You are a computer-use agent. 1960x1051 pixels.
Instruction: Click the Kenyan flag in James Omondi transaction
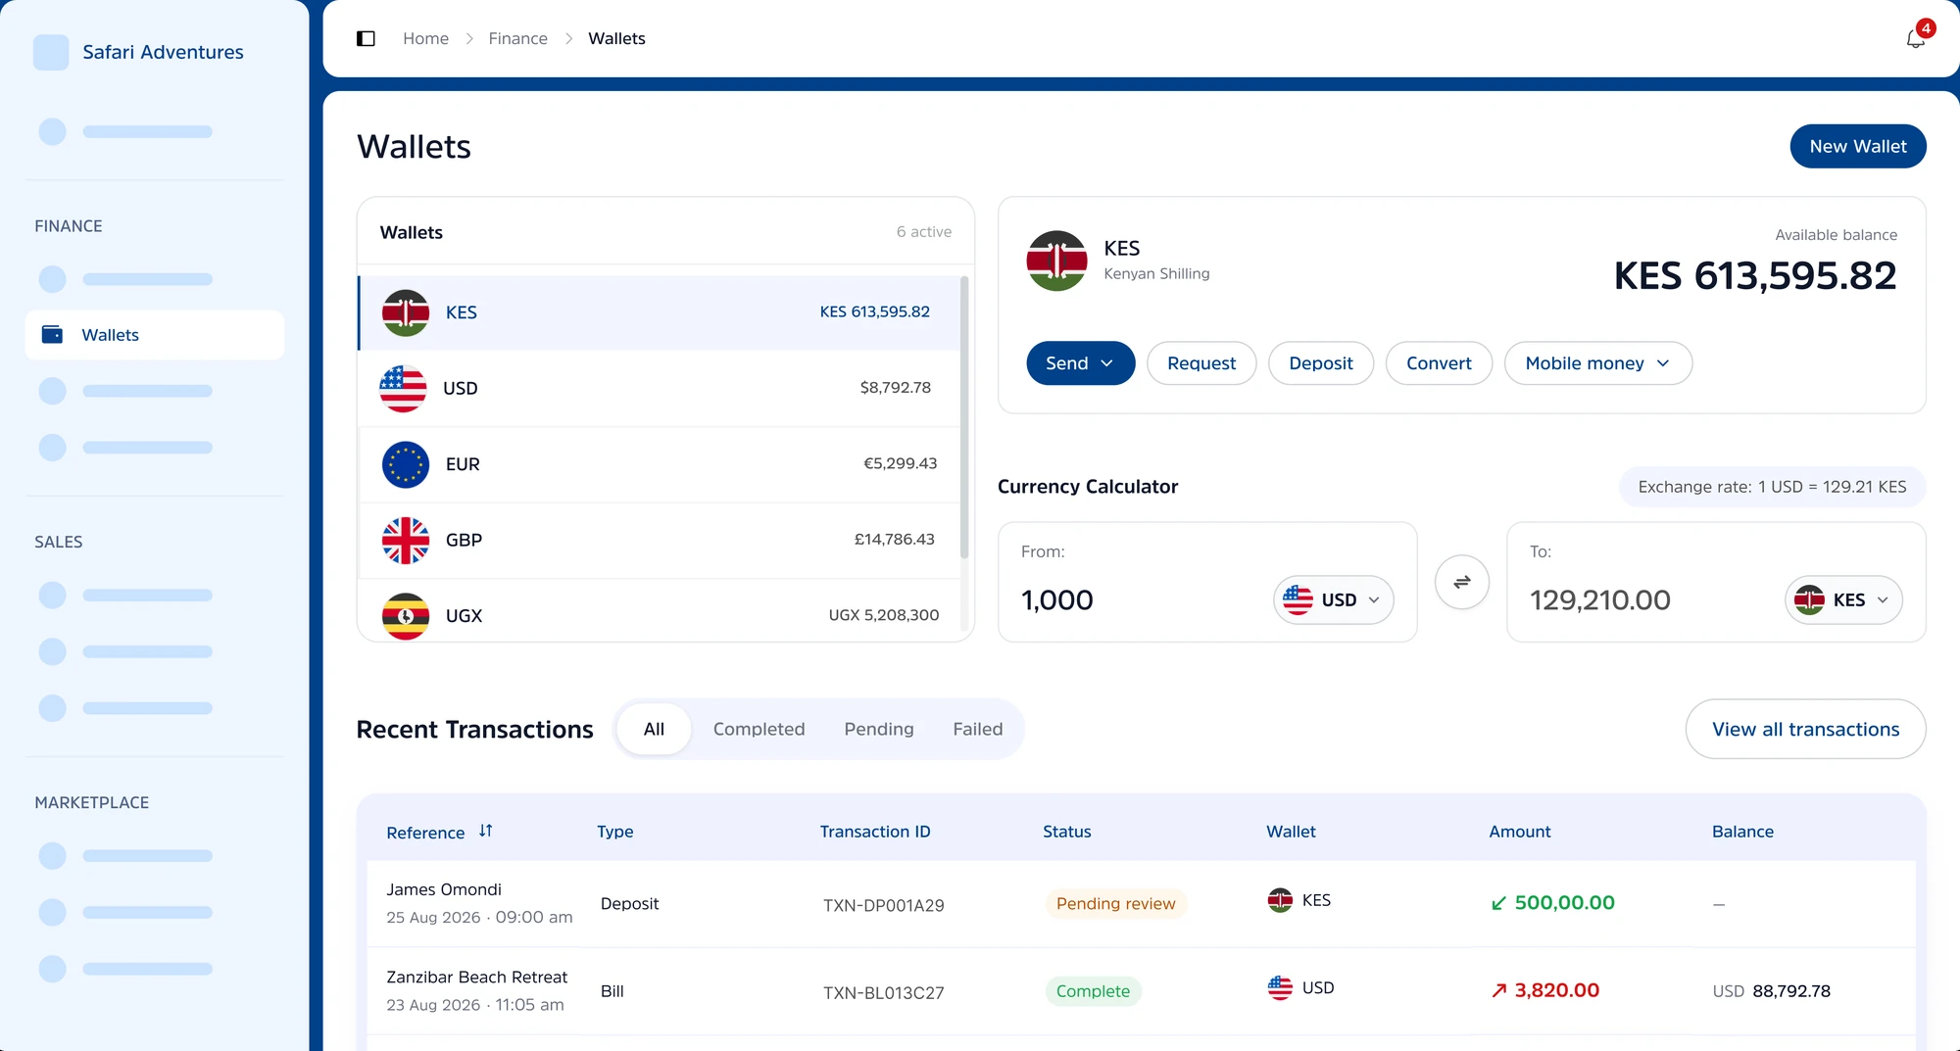point(1280,900)
